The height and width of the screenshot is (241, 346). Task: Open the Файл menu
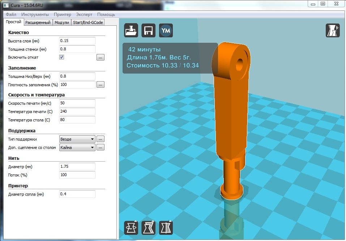(11, 14)
